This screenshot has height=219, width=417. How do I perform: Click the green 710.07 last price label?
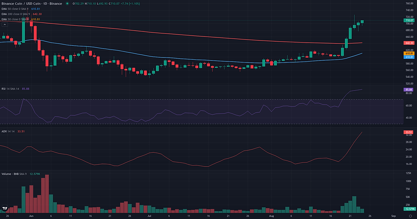point(409,20)
